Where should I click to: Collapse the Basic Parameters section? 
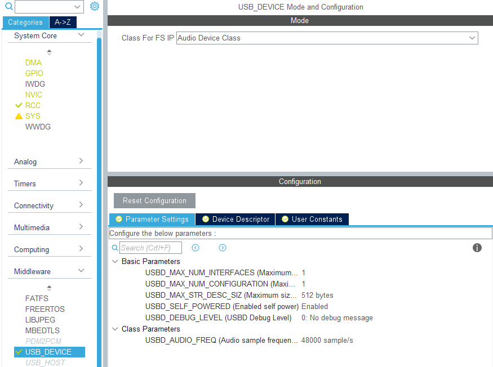pos(115,261)
